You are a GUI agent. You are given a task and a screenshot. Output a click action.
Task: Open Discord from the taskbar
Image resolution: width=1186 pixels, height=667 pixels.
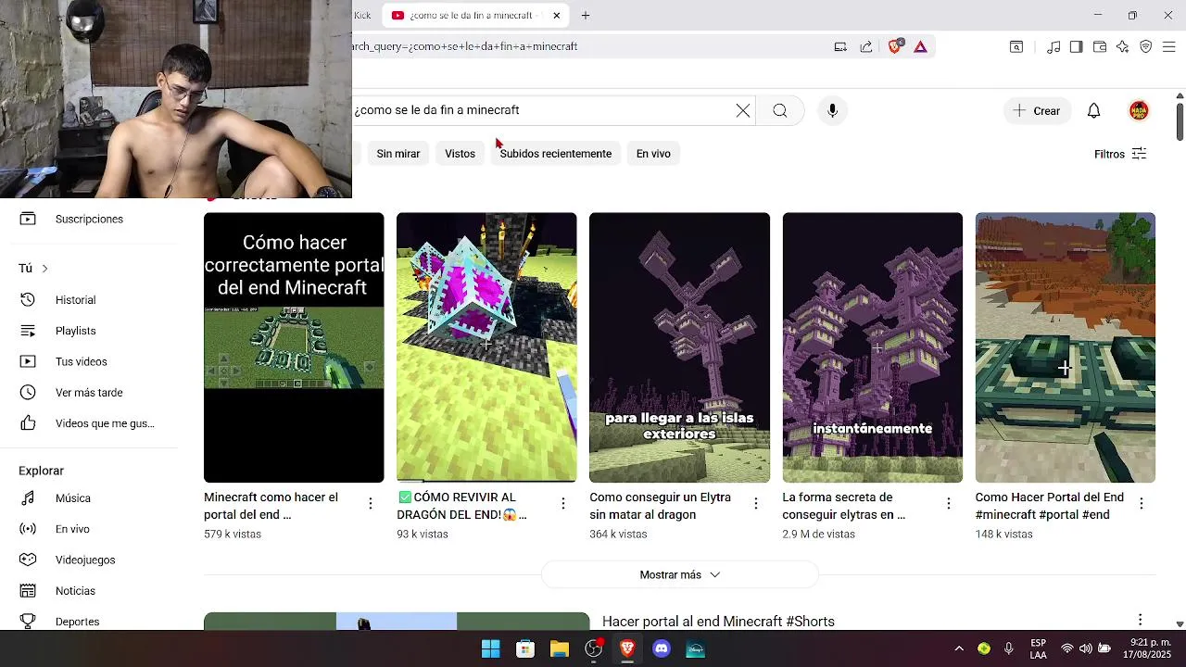661,649
